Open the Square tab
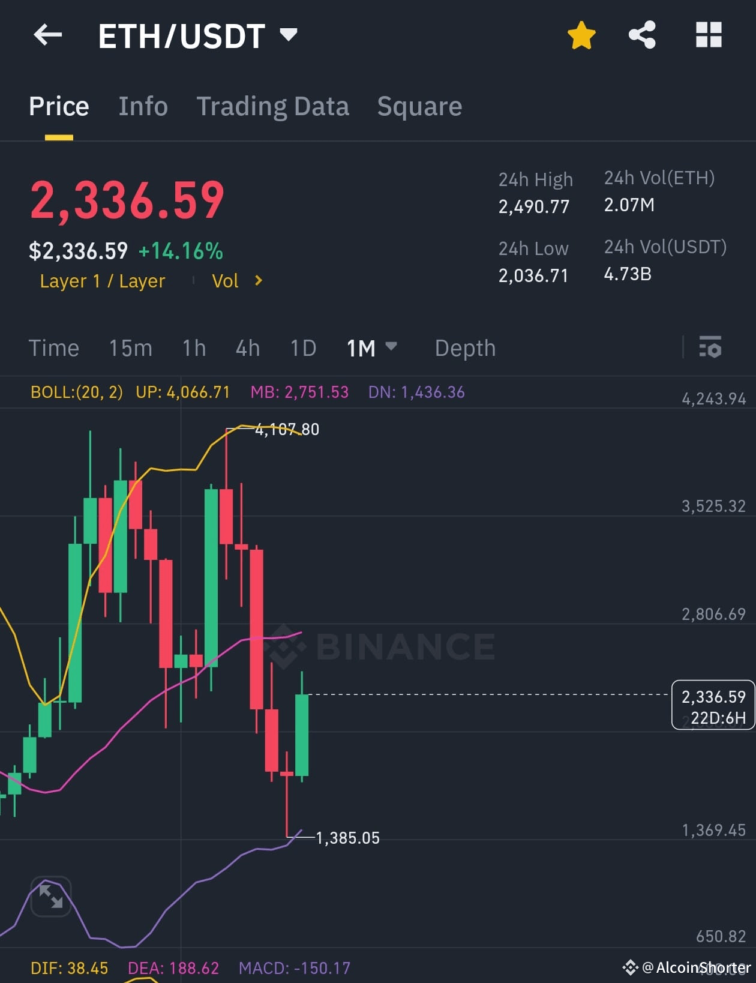 pyautogui.click(x=419, y=107)
